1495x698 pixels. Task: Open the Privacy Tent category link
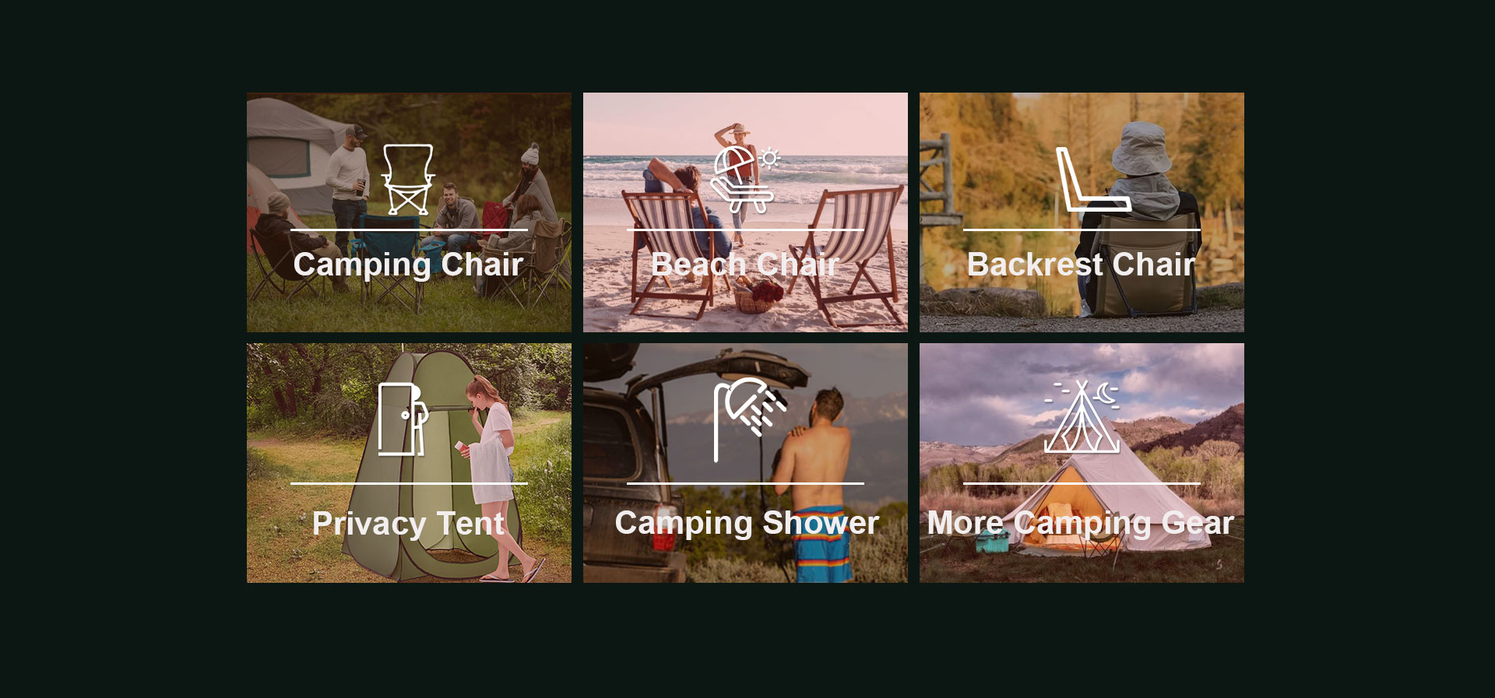408,524
